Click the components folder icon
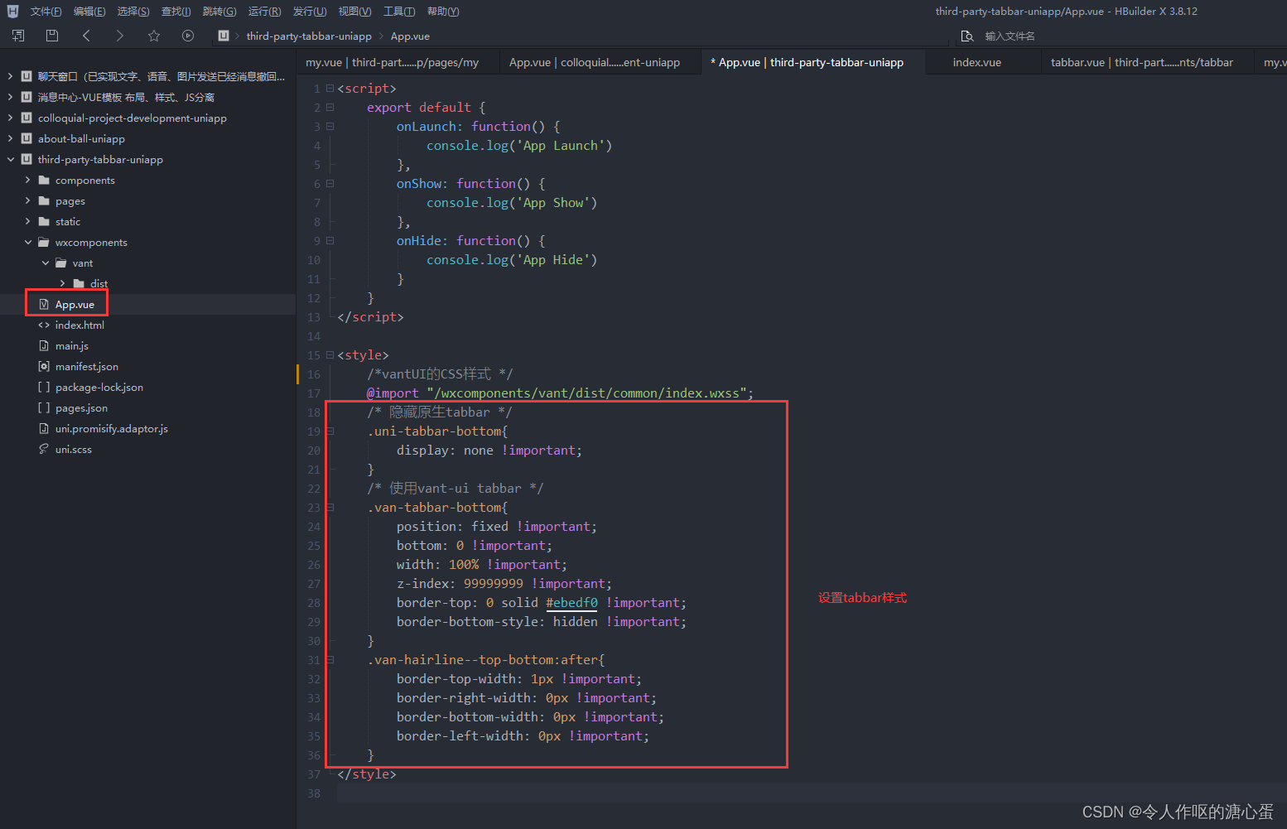Screen dimensions: 1287x829 point(44,180)
